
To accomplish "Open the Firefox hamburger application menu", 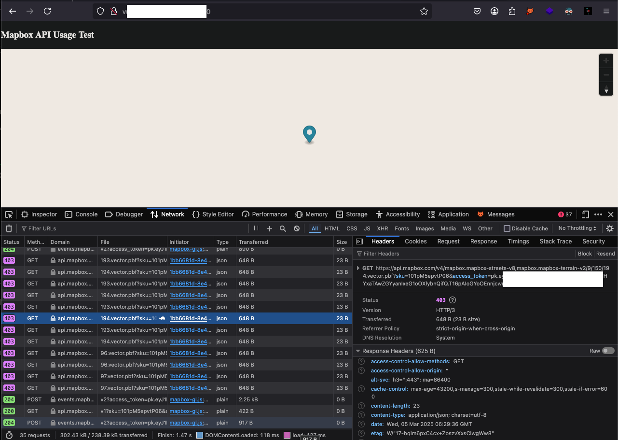I will click(606, 11).
